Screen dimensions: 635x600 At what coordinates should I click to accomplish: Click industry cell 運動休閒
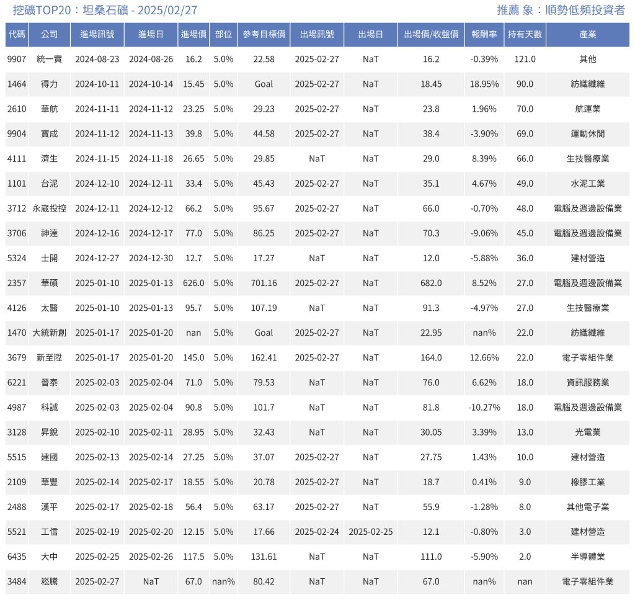pyautogui.click(x=588, y=133)
